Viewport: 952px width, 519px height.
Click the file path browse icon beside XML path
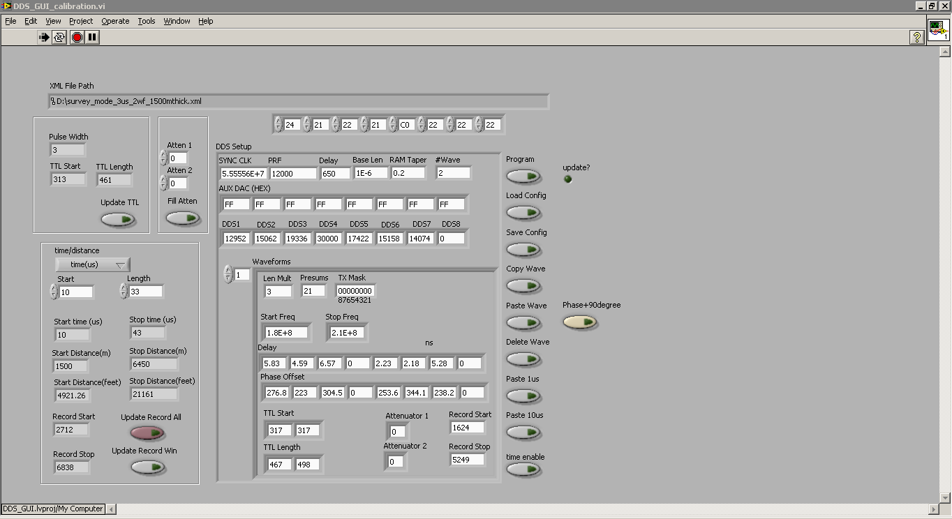point(53,102)
